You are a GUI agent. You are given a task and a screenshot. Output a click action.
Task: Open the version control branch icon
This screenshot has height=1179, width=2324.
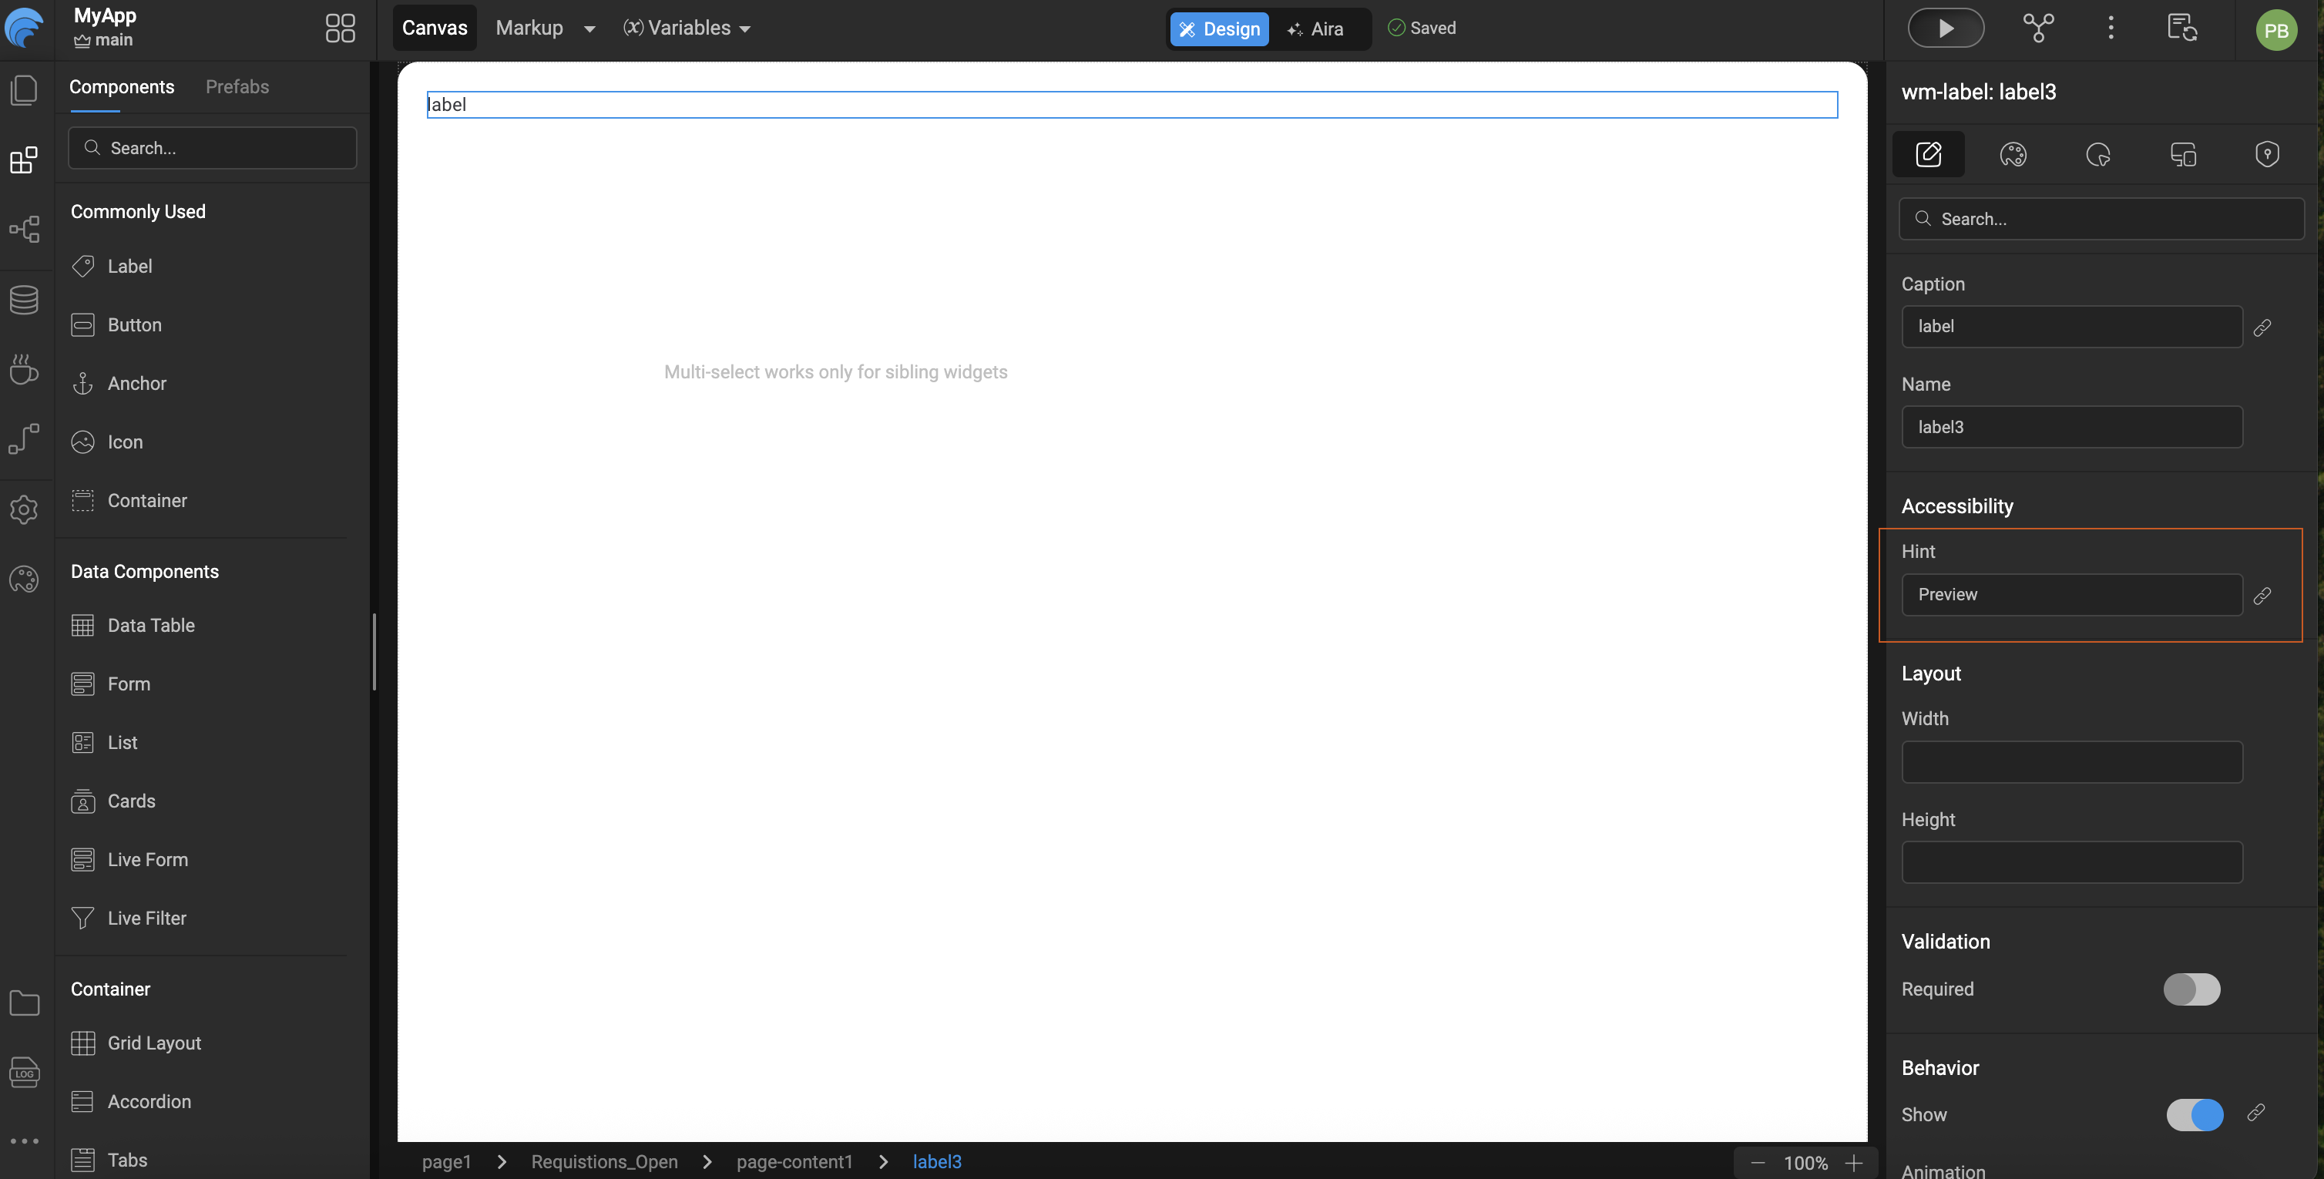click(2038, 28)
